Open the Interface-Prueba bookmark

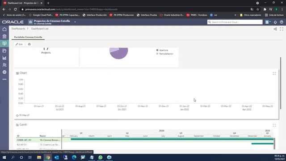pyautogui.click(x=147, y=15)
